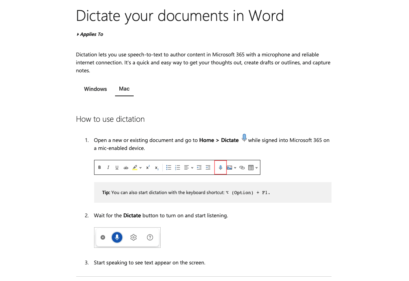Screen dimensions: 409x281
Task: Click the Dictate microphone icon in toolbar
Action: [220, 168]
